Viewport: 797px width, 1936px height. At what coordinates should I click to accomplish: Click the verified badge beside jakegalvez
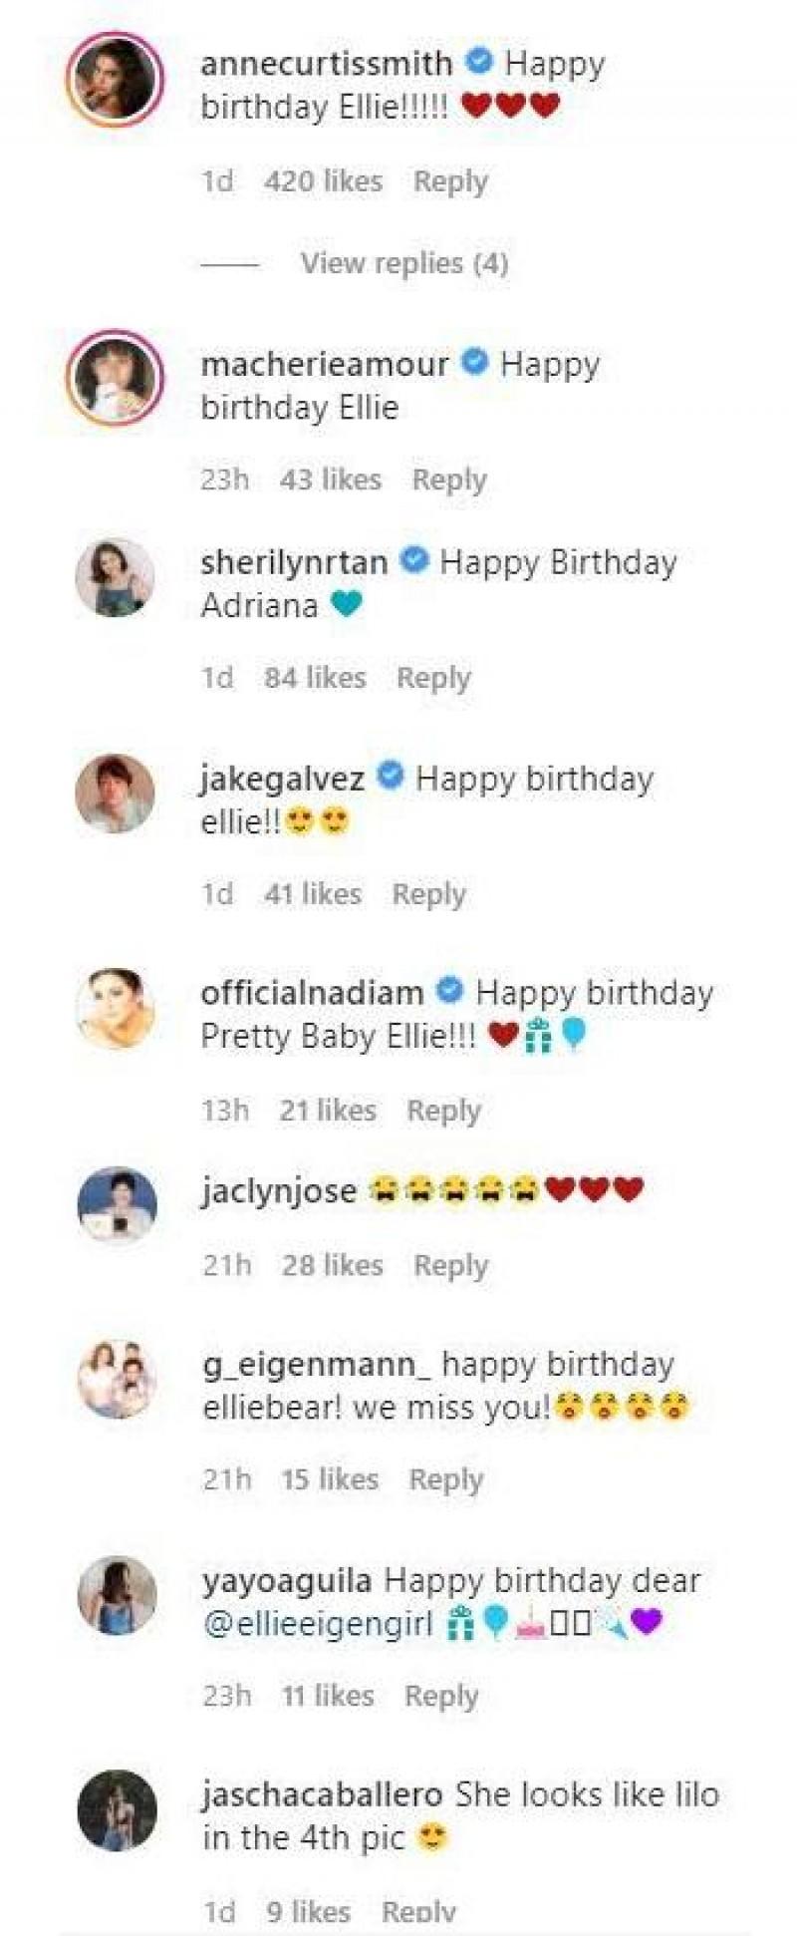click(391, 776)
